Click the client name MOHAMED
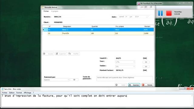Screen dimensions: 194x109 (58, 22)
